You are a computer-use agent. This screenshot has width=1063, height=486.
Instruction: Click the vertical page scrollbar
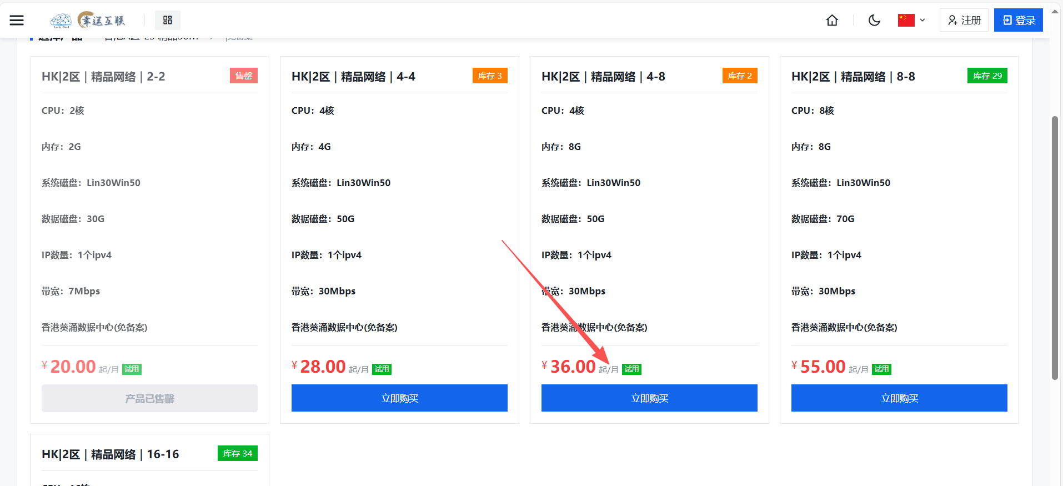1055,247
